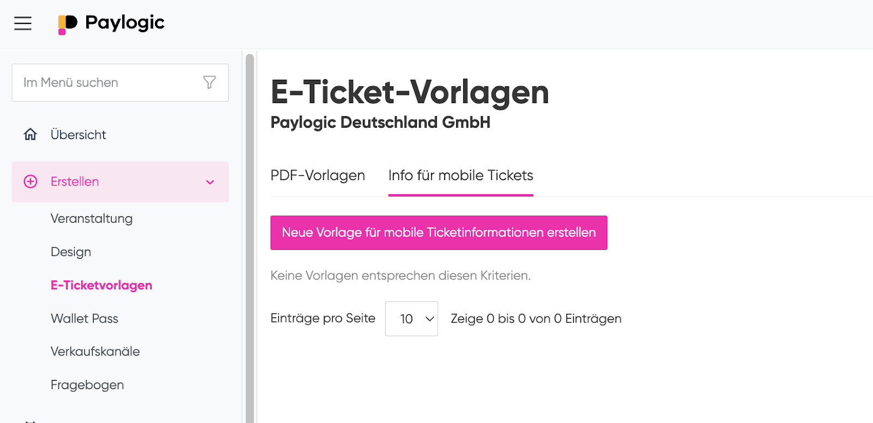873x423 pixels.
Task: Click the home icon beside Übersicht
Action: click(31, 134)
